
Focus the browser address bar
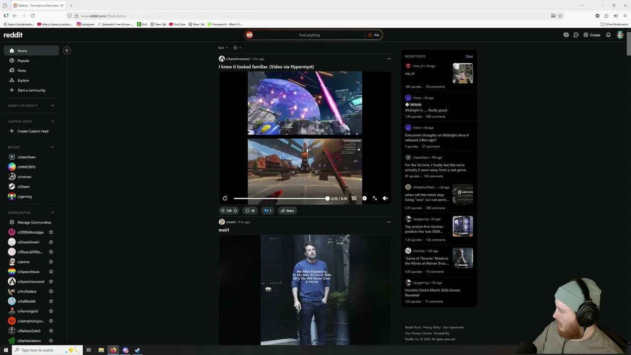click(315, 16)
